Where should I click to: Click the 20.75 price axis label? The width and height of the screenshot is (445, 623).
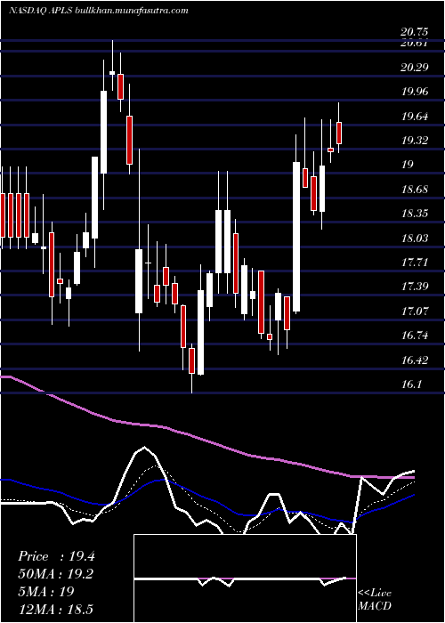coord(415,32)
